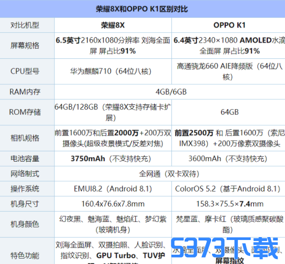Image resolution: width=285 pixels, height=264 pixels.
Task: Click the 160.4x76.6x7.8mm dimensions cell
Action: (x=113, y=204)
